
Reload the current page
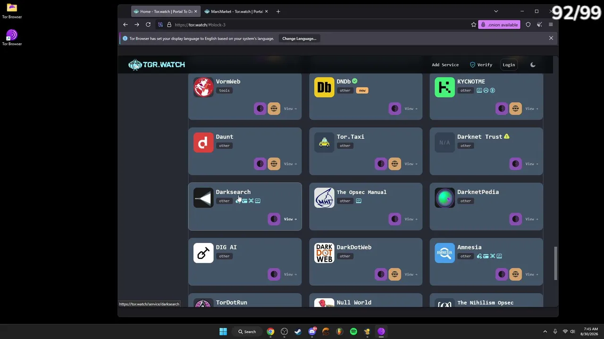click(148, 24)
